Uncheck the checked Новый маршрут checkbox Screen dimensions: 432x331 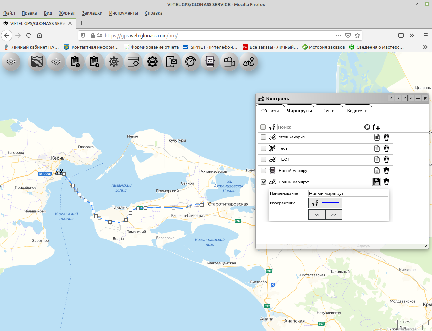[263, 182]
